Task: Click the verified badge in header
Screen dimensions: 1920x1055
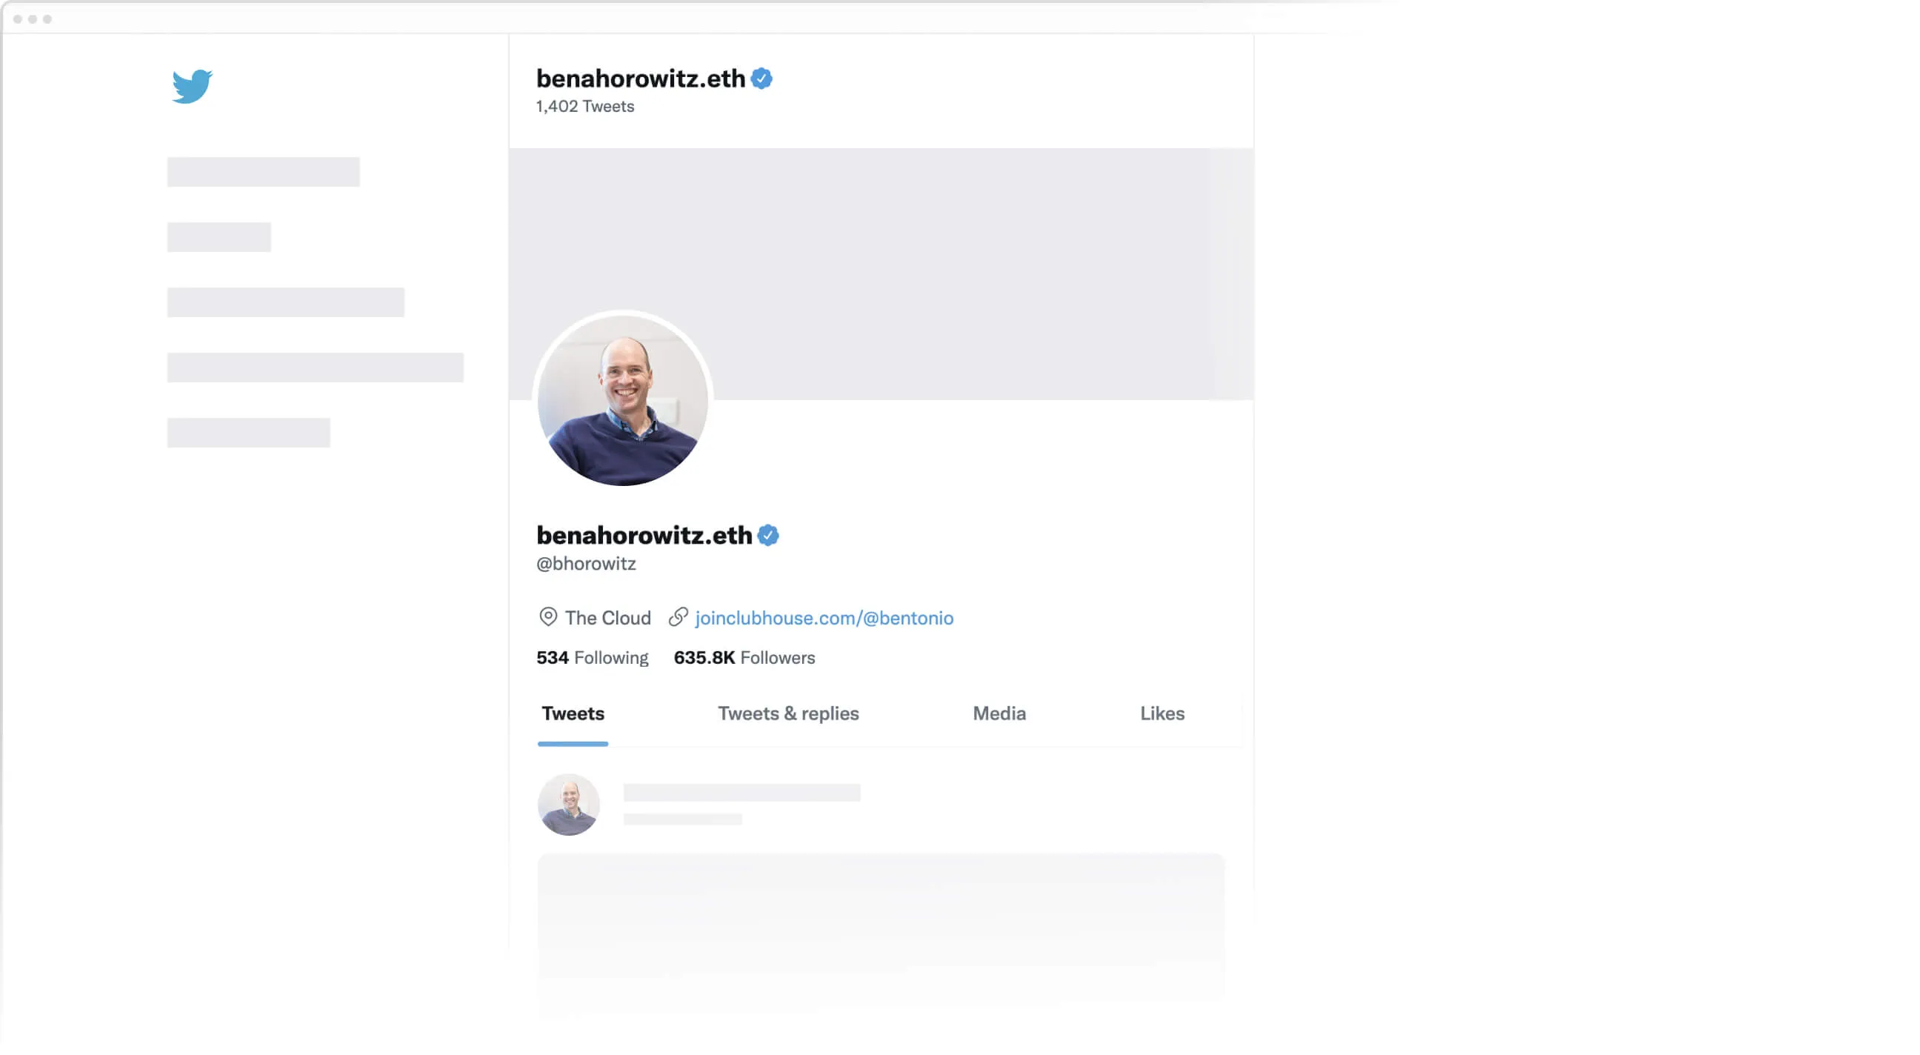Action: tap(761, 79)
